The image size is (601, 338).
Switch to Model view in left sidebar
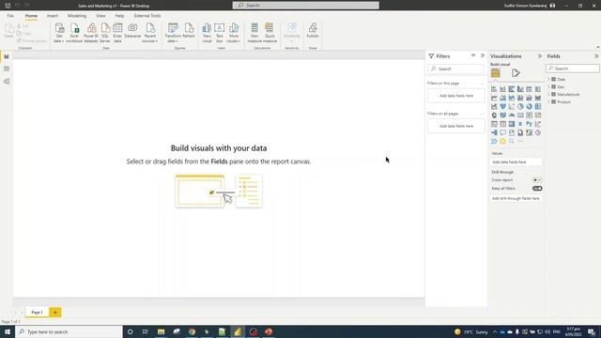pyautogui.click(x=7, y=82)
